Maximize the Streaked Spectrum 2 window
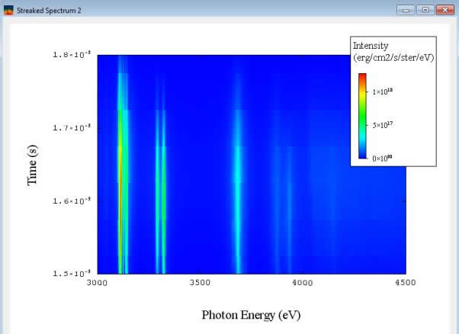Screen dimensions: 459x334 click(x=424, y=10)
